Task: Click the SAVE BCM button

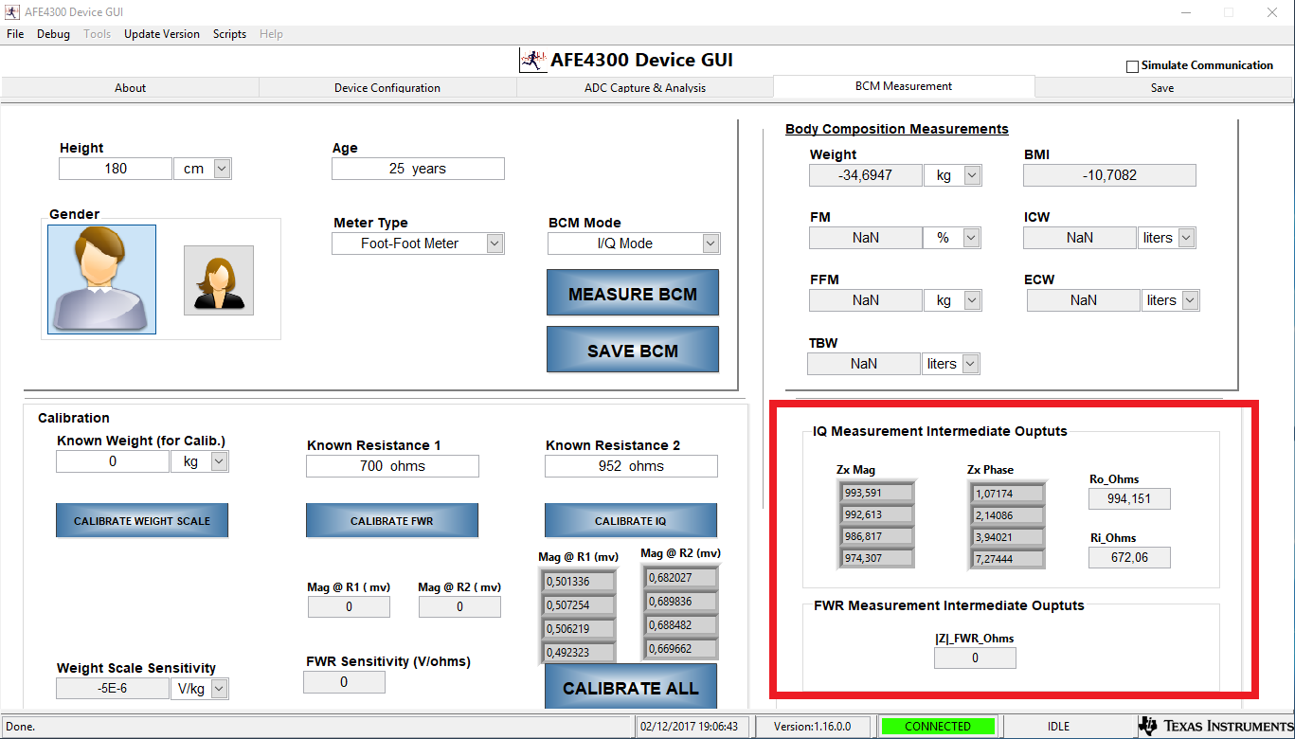Action: [633, 351]
